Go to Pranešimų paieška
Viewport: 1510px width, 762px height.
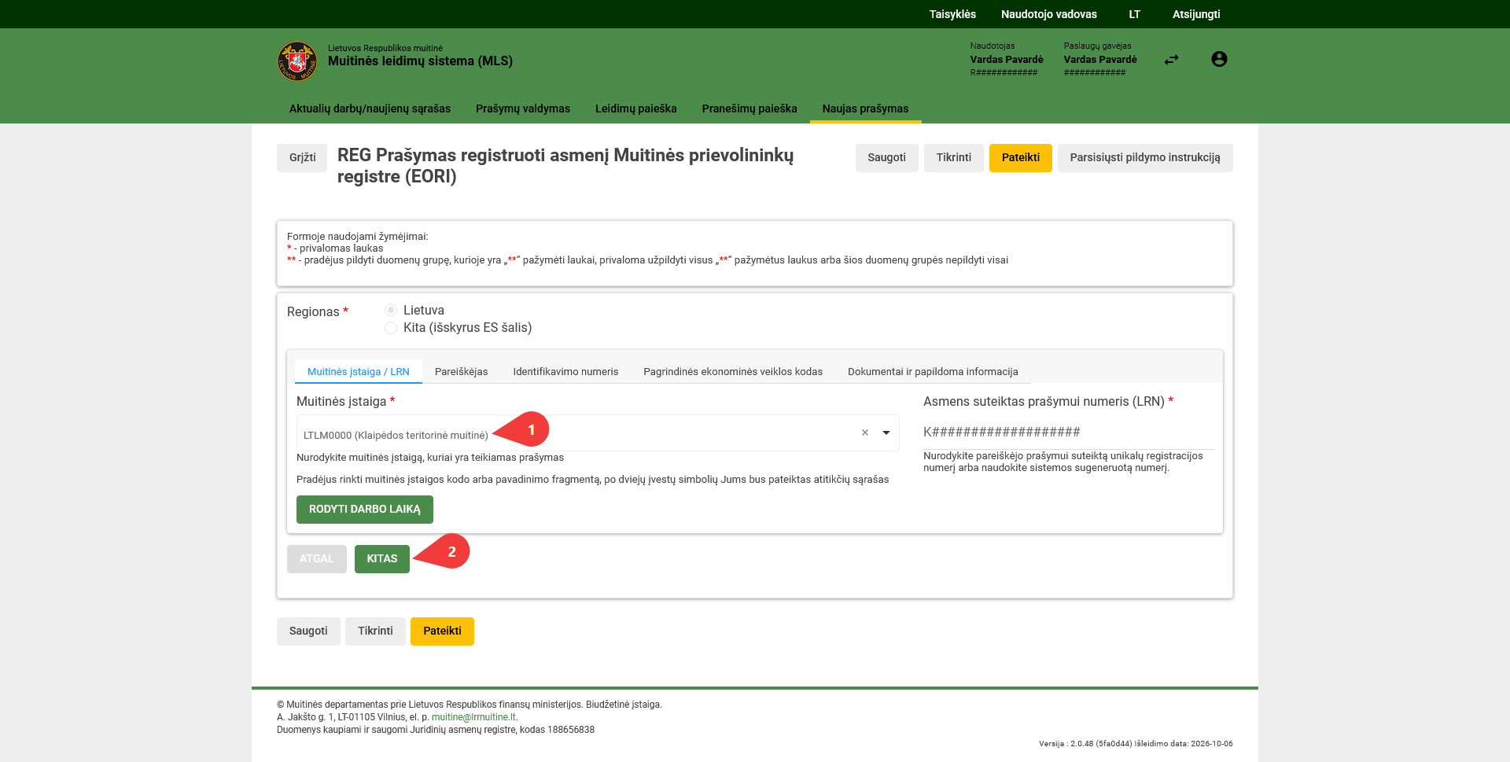pyautogui.click(x=749, y=109)
